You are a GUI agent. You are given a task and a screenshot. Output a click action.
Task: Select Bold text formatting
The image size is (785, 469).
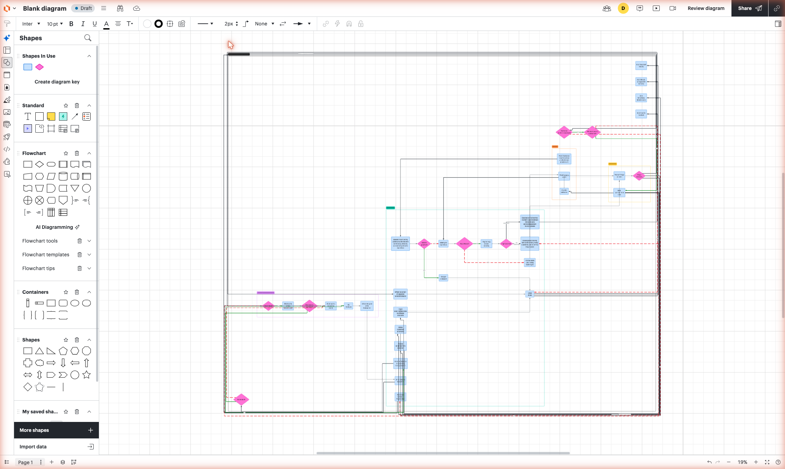click(x=71, y=24)
